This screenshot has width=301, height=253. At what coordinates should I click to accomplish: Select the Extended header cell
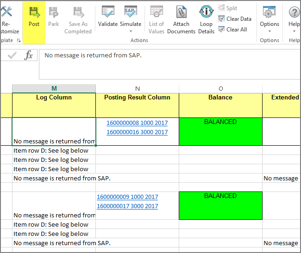pos(282,105)
